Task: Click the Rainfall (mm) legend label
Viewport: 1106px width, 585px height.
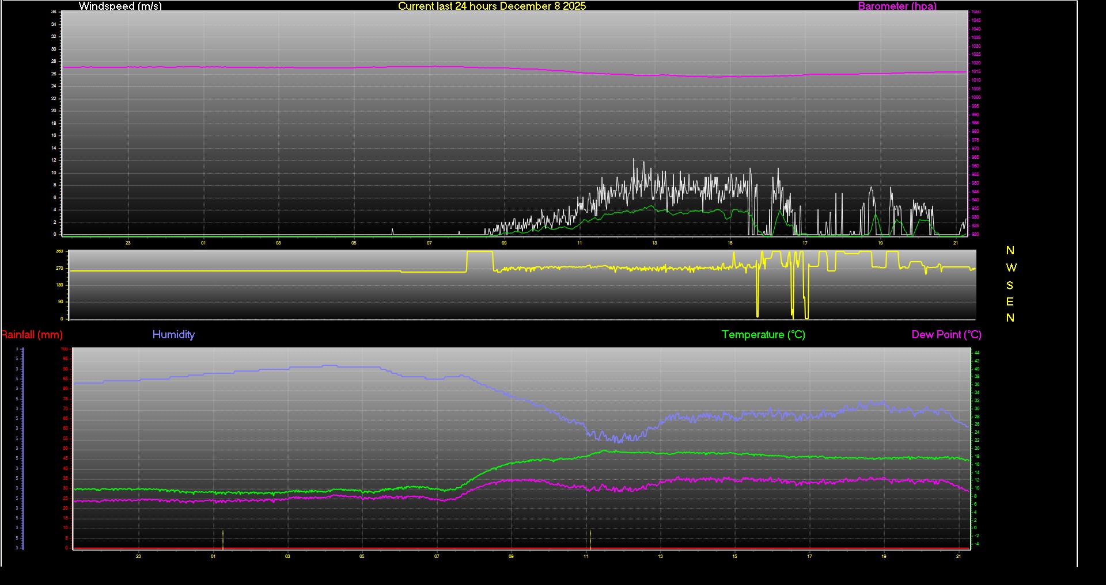Action: (32, 335)
